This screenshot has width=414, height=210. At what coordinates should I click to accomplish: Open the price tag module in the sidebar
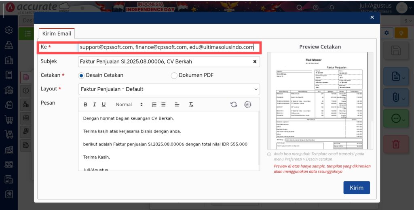pyautogui.click(x=9, y=105)
